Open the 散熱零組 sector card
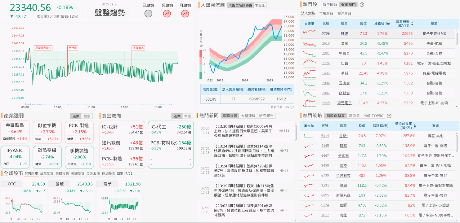 47,157
